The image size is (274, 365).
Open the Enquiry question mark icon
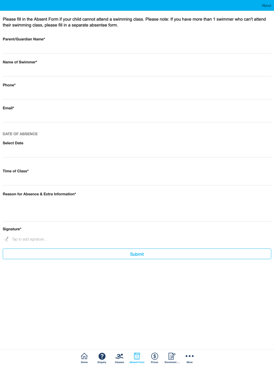102,356
